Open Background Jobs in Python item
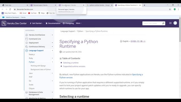Screen dimensions: 181x102 coord(41,69)
